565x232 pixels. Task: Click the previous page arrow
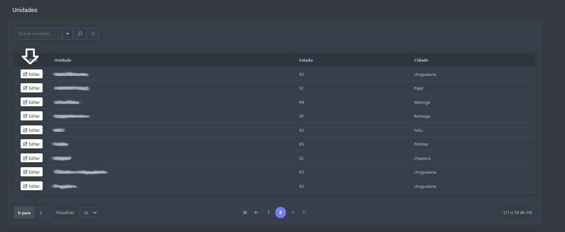click(256, 213)
